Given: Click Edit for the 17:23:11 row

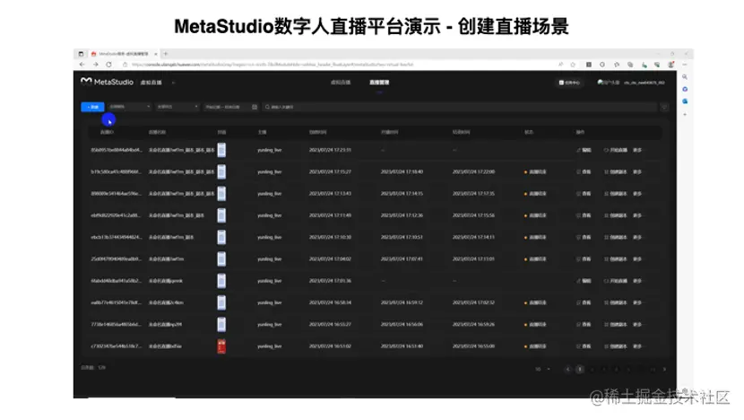Looking at the screenshot, I should point(584,150).
